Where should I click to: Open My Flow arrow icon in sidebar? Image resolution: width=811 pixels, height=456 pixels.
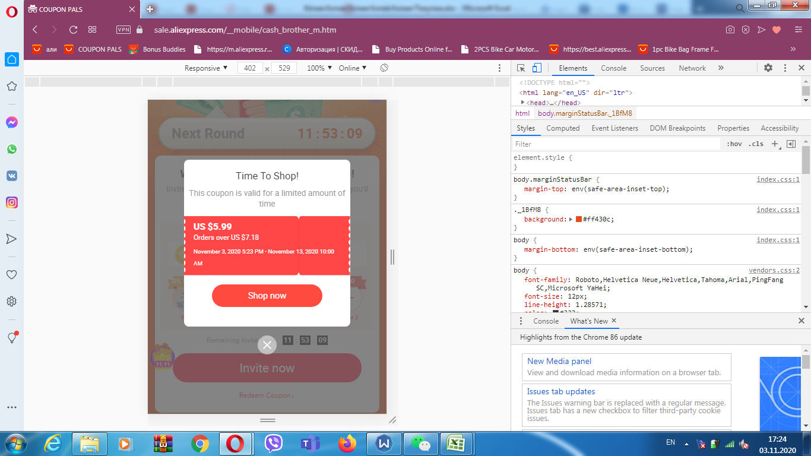12,239
